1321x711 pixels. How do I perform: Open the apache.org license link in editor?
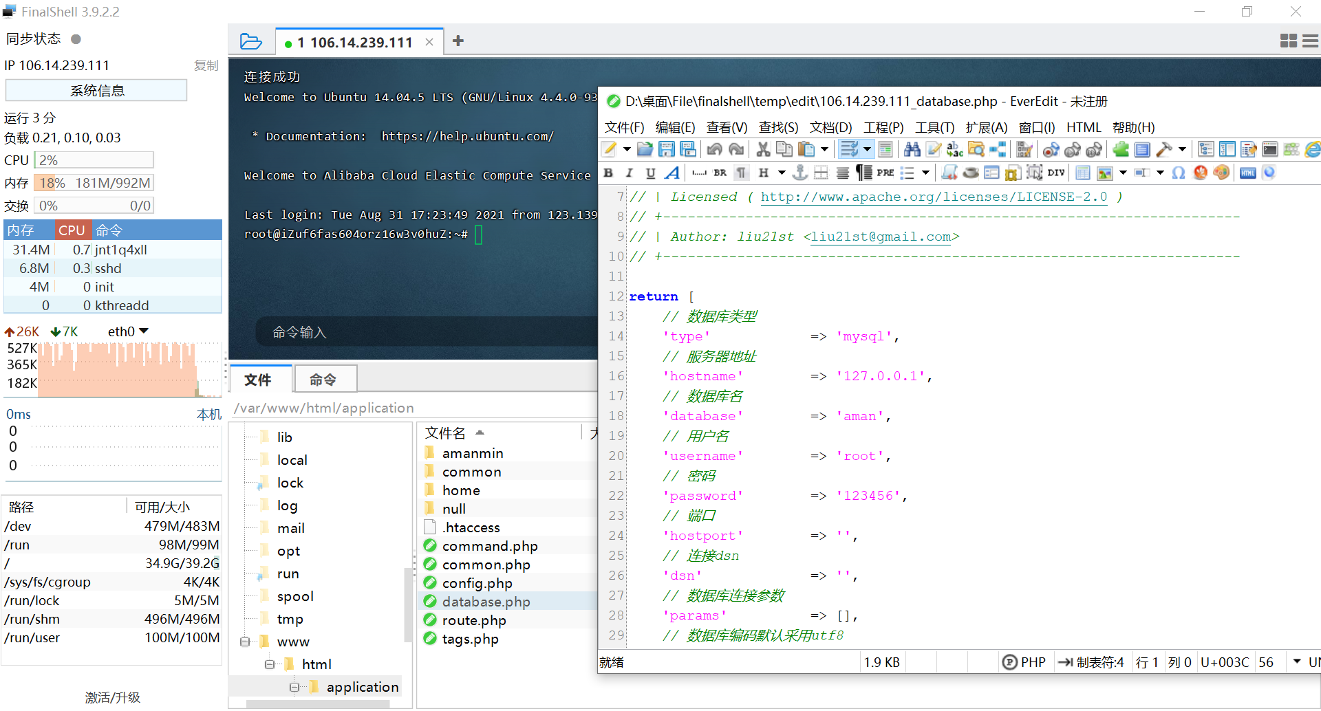934,197
